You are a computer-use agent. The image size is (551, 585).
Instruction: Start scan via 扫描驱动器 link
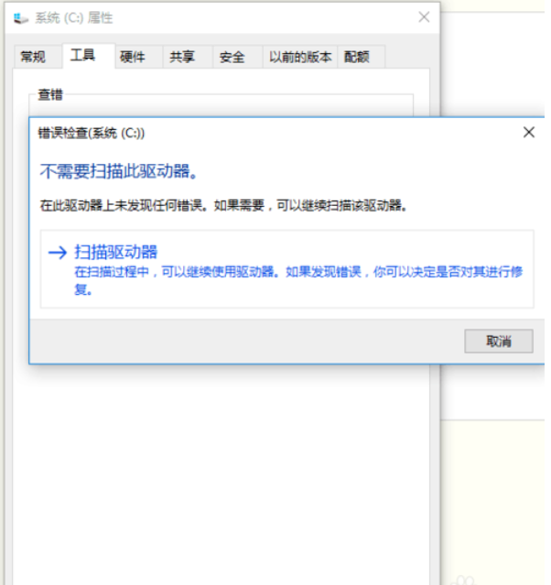pos(116,253)
